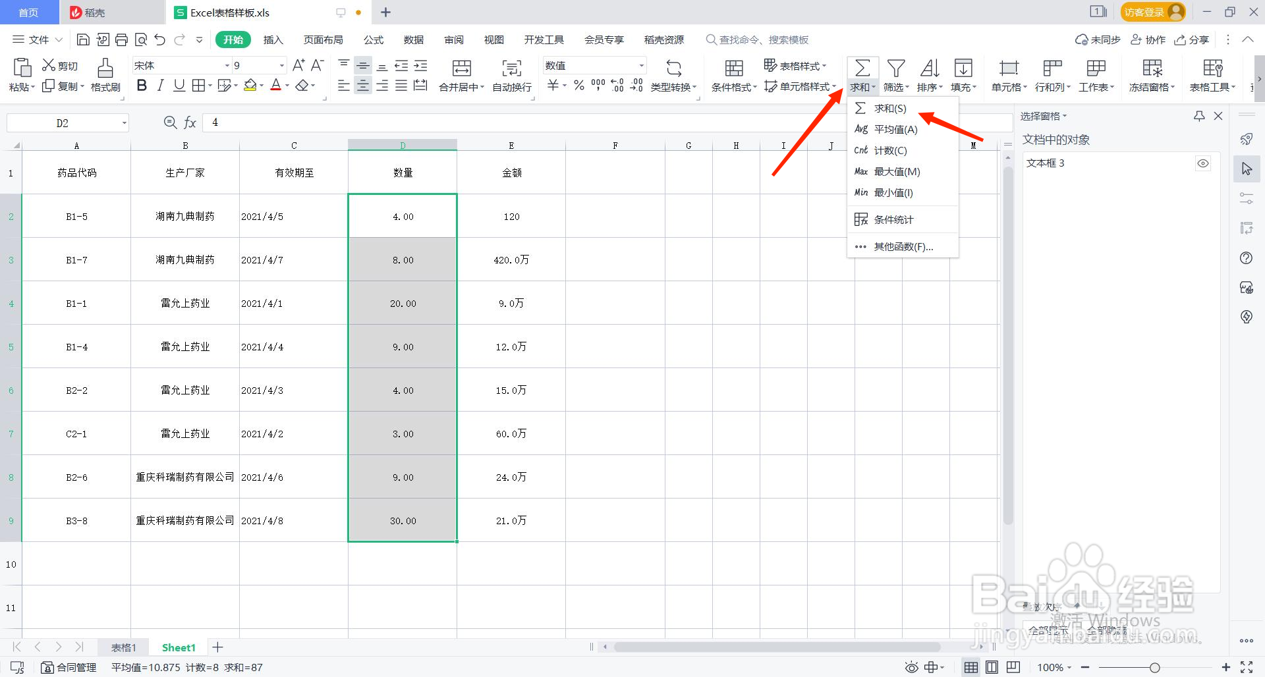Viewport: 1265px width, 677px height.
Task: Click the zoom slider handle
Action: [1155, 668]
